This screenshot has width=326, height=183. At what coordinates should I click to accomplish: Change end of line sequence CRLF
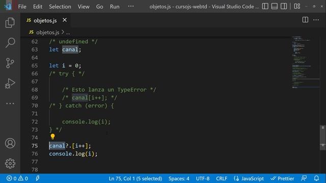(x=222, y=178)
